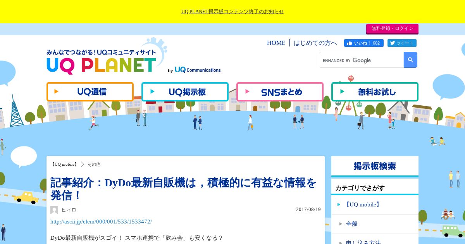Click the author name ヒィロ
465x244 pixels.
69,210
